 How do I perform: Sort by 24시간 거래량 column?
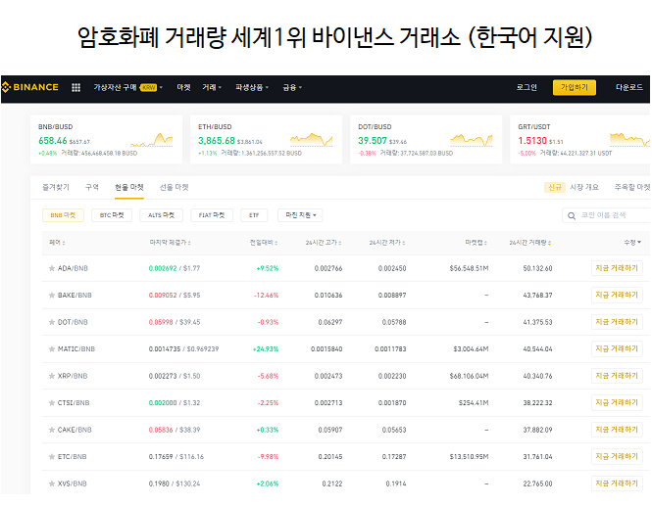pyautogui.click(x=530, y=243)
